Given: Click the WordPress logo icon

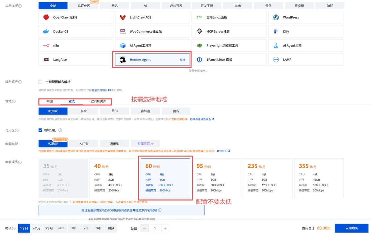Looking at the screenshot, I should 276,17.
